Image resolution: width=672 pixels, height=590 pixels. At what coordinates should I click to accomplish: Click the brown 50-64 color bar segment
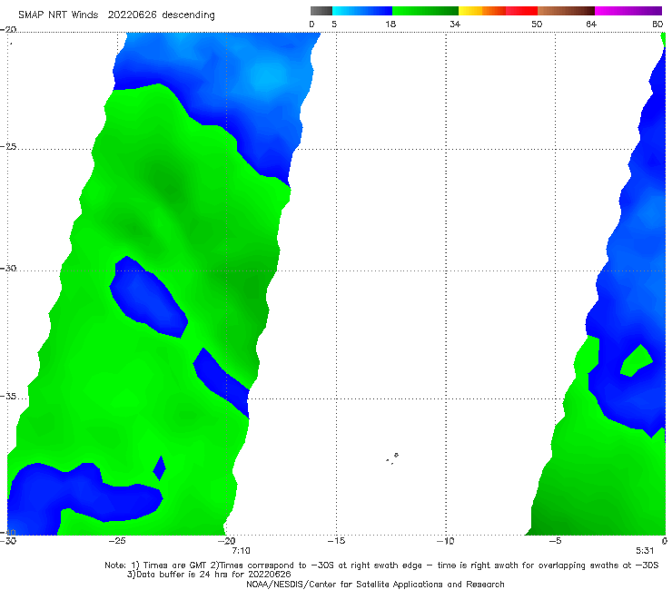[566, 11]
